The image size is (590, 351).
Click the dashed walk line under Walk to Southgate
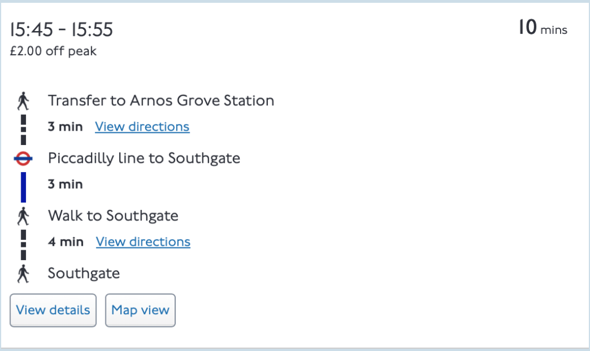[24, 245]
